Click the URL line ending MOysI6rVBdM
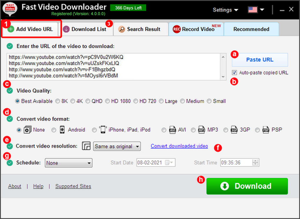 point(63,76)
